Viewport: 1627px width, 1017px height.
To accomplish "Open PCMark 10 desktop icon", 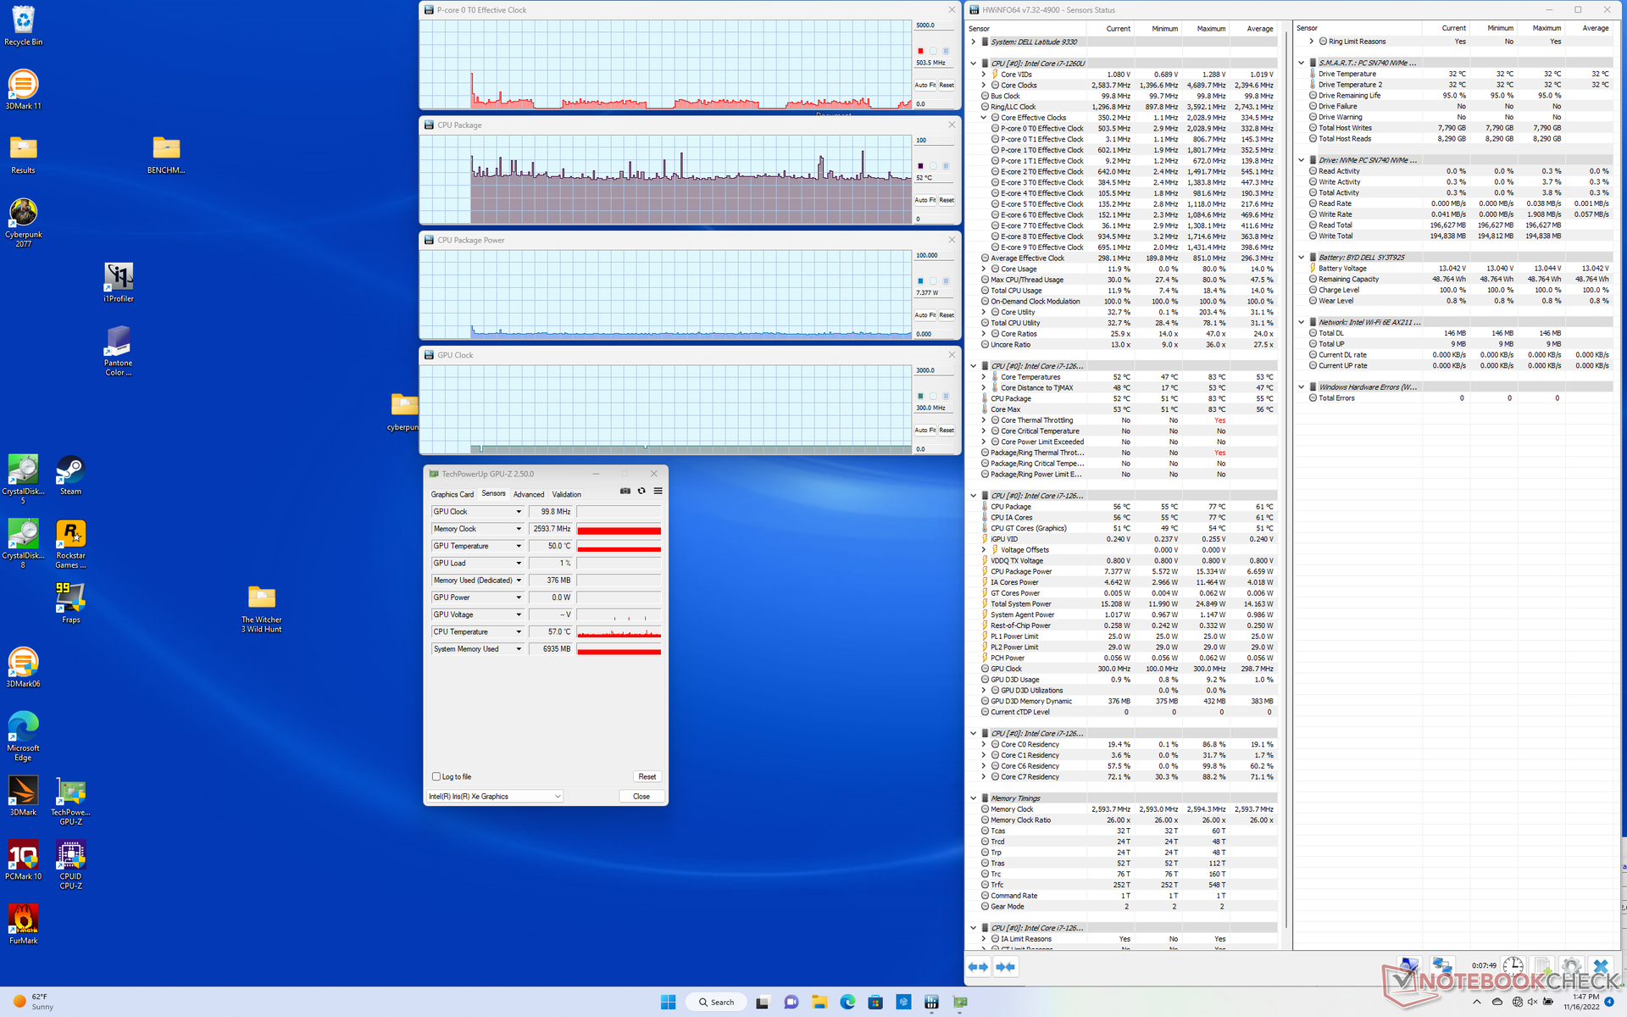I will (x=23, y=859).
